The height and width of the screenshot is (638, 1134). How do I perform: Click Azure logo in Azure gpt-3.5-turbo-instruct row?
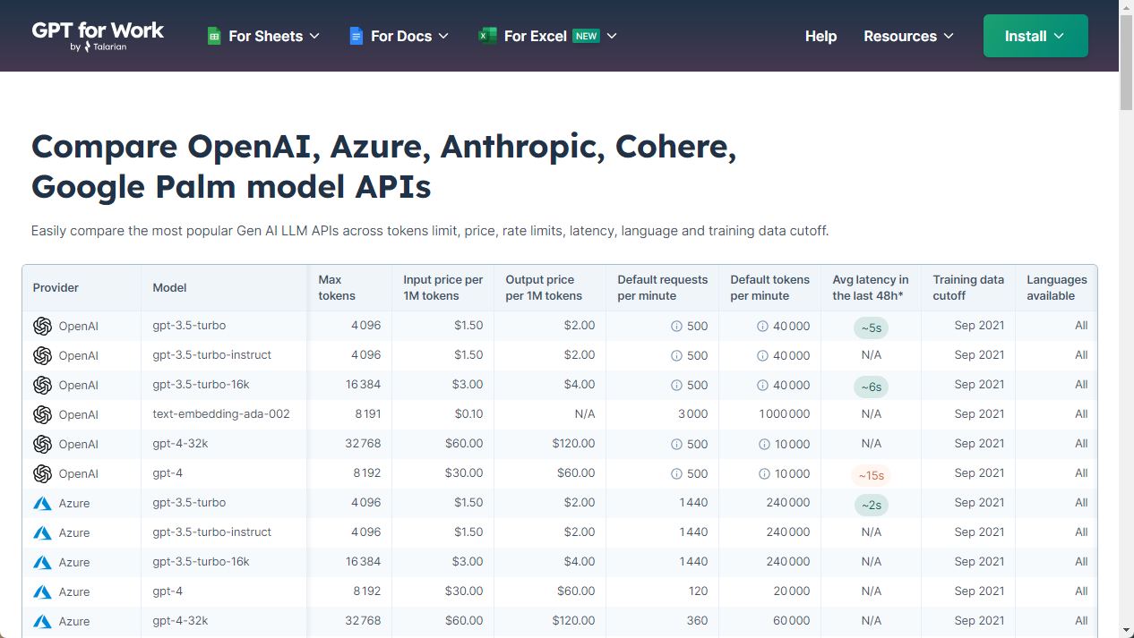coord(42,532)
